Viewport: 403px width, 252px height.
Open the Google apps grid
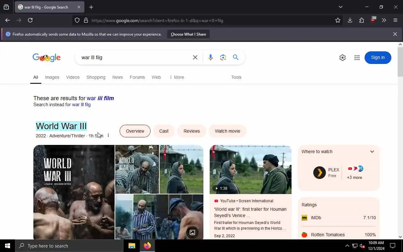[x=357, y=58]
